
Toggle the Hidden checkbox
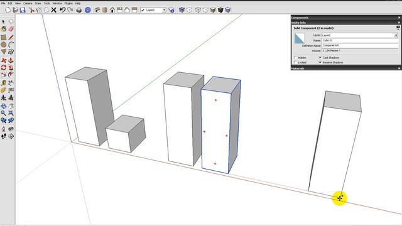[x=296, y=58]
